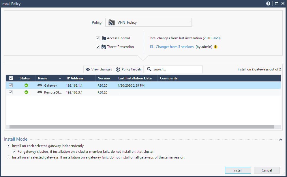The image size is (287, 177).
Task: Open the Changes from 3 sessions link
Action: 175,47
